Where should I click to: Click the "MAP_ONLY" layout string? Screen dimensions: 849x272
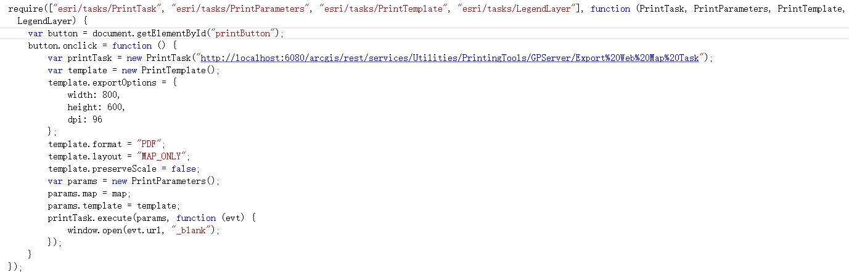[163, 156]
